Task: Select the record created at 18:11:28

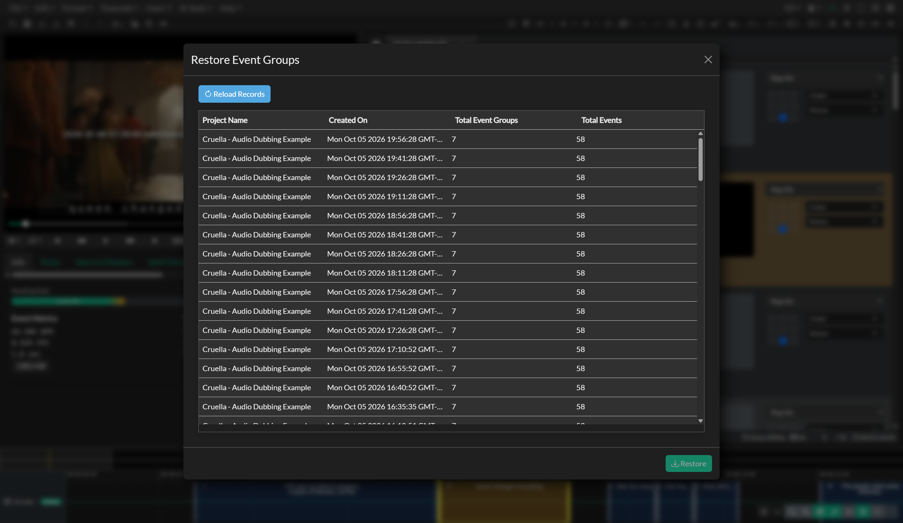Action: 448,273
